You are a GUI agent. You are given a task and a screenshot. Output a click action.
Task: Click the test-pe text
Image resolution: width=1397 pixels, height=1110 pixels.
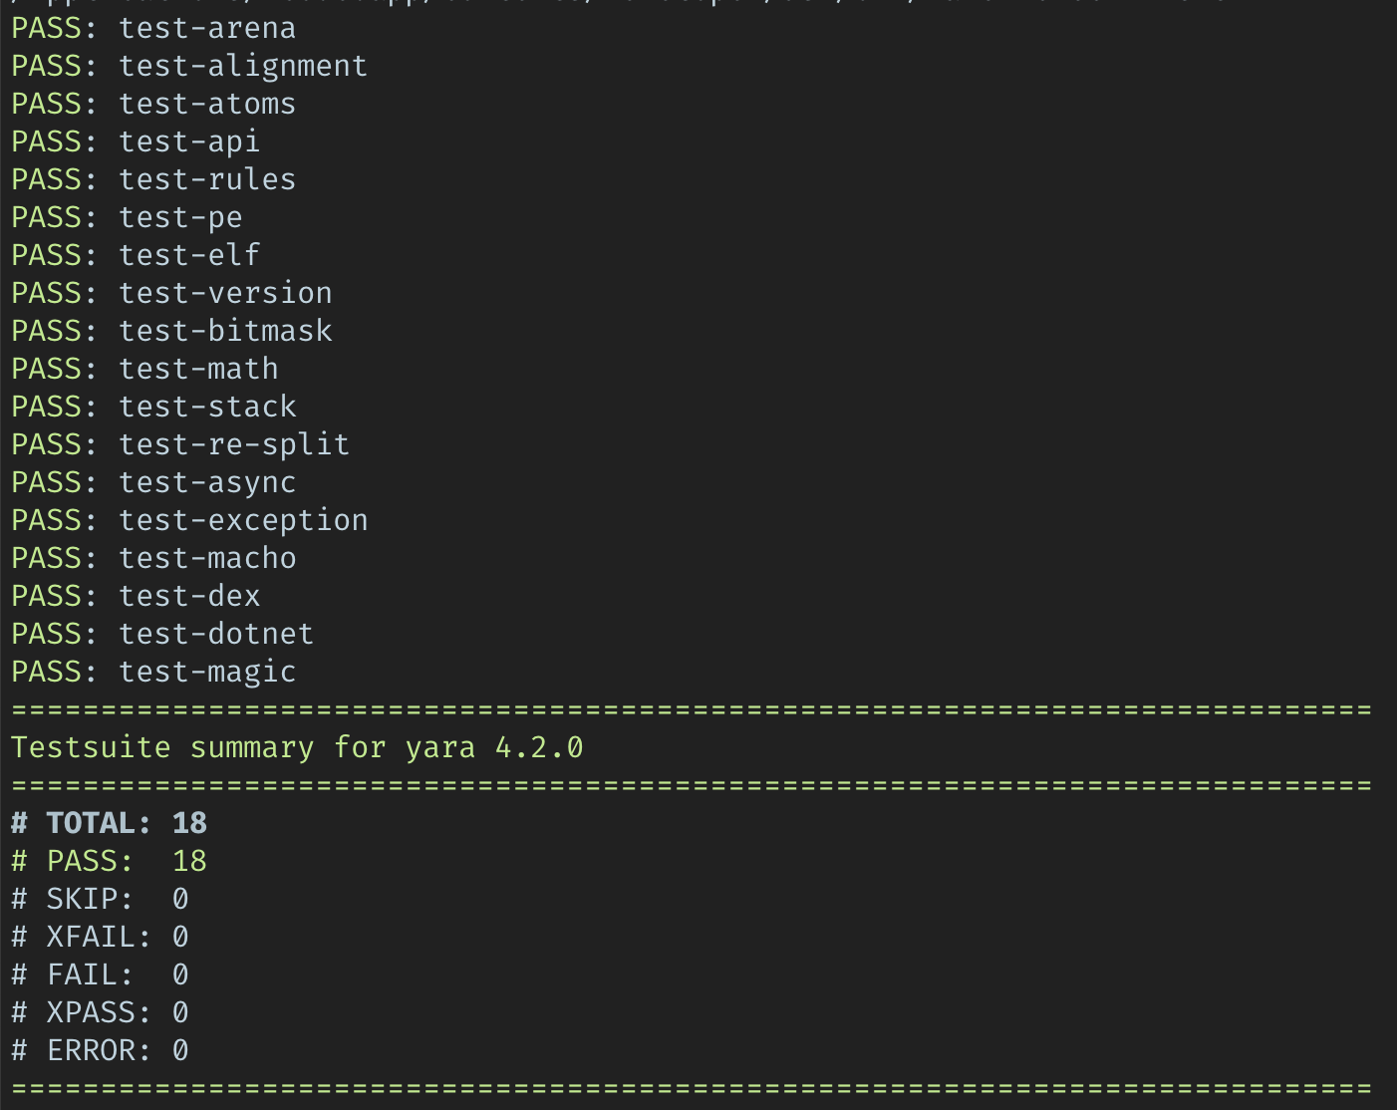(x=180, y=217)
